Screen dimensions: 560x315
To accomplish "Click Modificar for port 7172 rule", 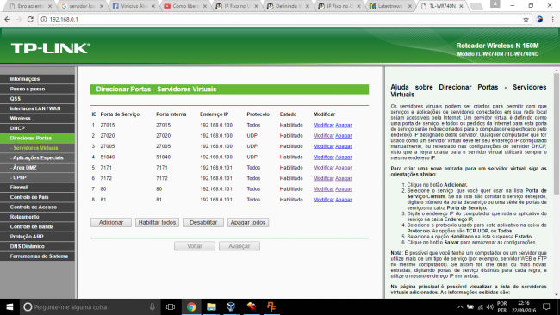I will pyautogui.click(x=324, y=178).
